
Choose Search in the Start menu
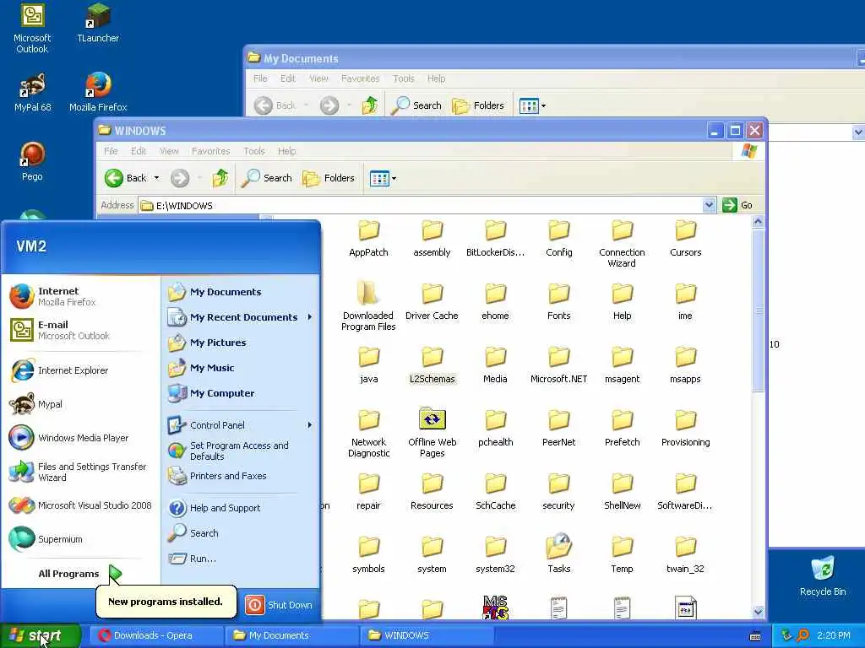(x=241, y=533)
